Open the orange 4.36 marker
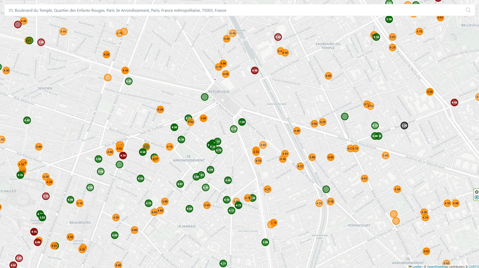Image resolution: width=479 pixels, height=268 pixels. (283, 159)
